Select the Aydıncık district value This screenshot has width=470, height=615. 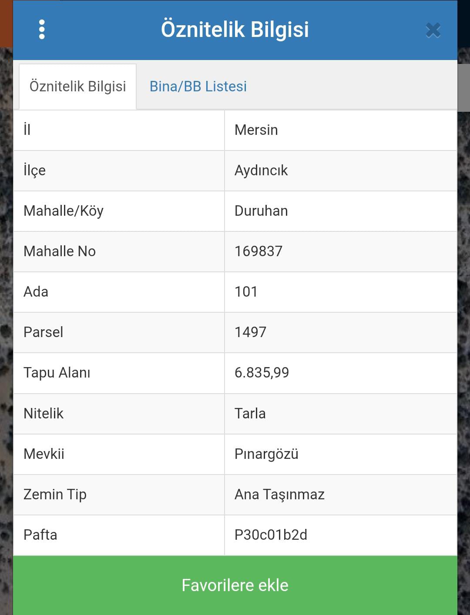(261, 170)
